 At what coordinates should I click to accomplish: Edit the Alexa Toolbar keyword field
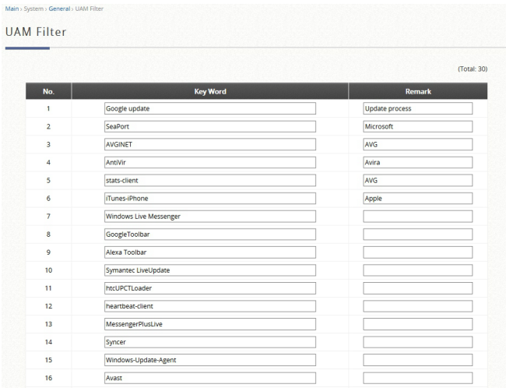coord(210,252)
